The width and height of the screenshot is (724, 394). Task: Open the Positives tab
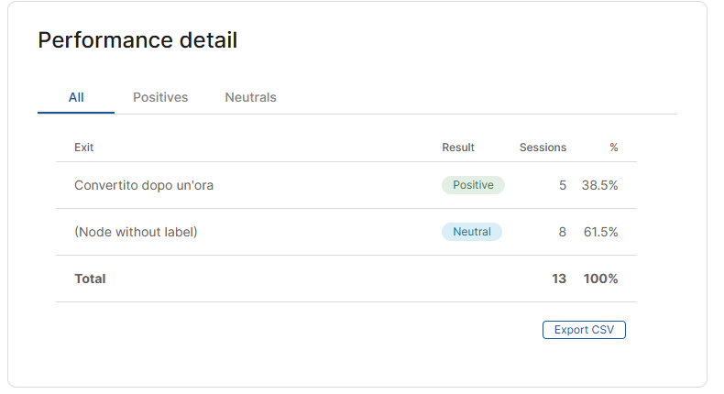[160, 97]
